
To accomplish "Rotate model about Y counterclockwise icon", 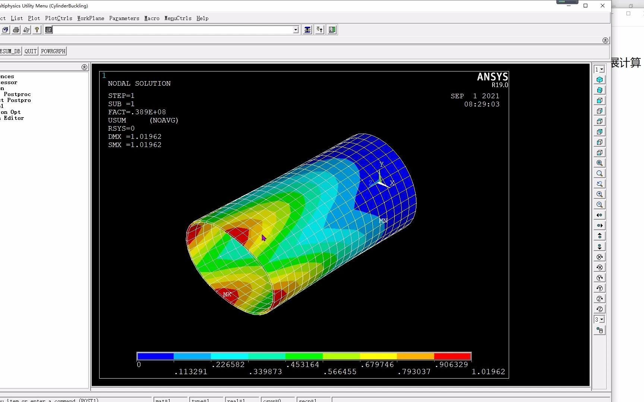I will [x=599, y=288].
